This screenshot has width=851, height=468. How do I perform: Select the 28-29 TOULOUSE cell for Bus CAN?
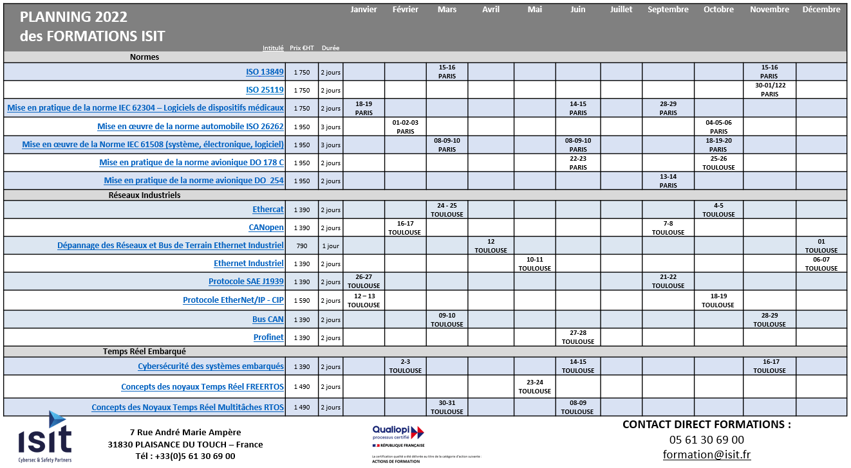(769, 319)
